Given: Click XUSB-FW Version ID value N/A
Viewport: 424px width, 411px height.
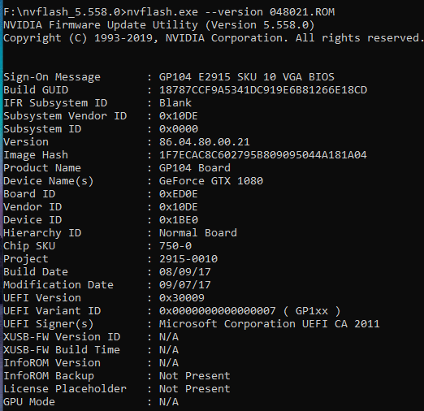Looking at the screenshot, I should [x=169, y=337].
